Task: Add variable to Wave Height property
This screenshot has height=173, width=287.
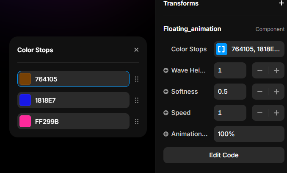Action: point(166,70)
